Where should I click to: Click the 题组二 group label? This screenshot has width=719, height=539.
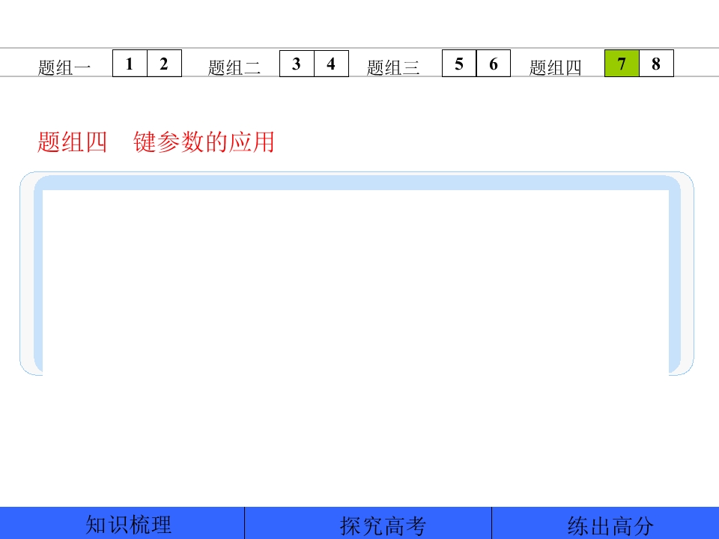[234, 67]
